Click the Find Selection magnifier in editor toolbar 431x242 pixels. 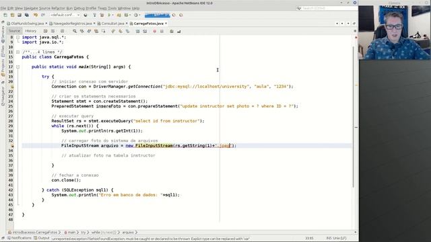(x=75, y=32)
